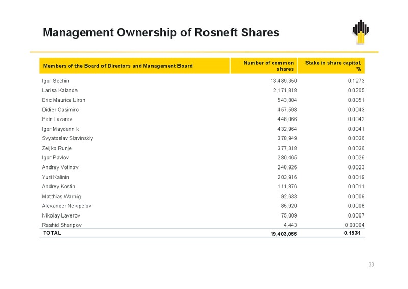Select the name 'Matthias Warnig'

tap(61, 196)
